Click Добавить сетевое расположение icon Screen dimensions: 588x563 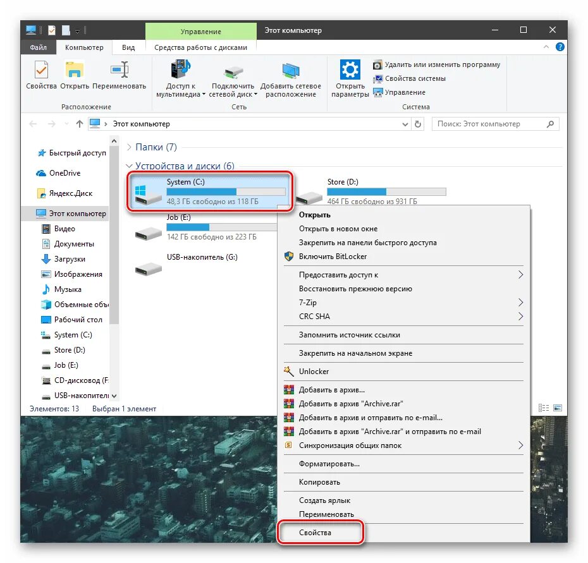point(291,71)
